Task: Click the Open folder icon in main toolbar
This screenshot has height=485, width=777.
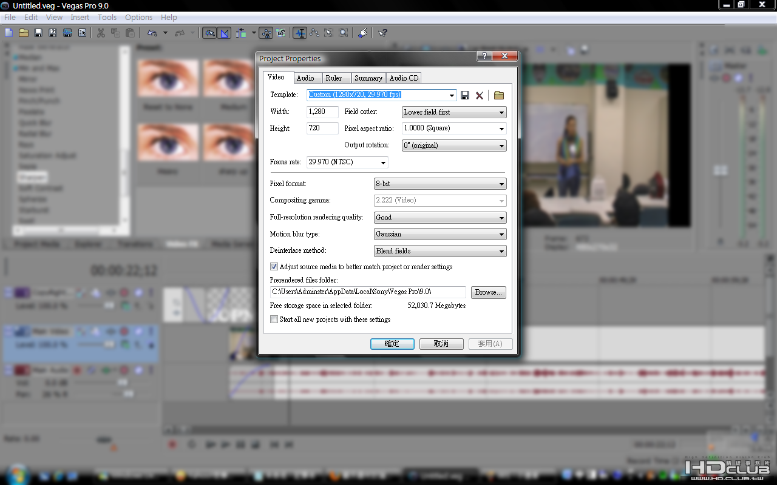Action: [x=24, y=33]
